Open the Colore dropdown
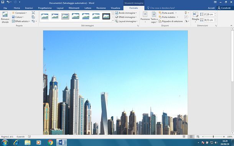 pyautogui.click(x=18, y=17)
